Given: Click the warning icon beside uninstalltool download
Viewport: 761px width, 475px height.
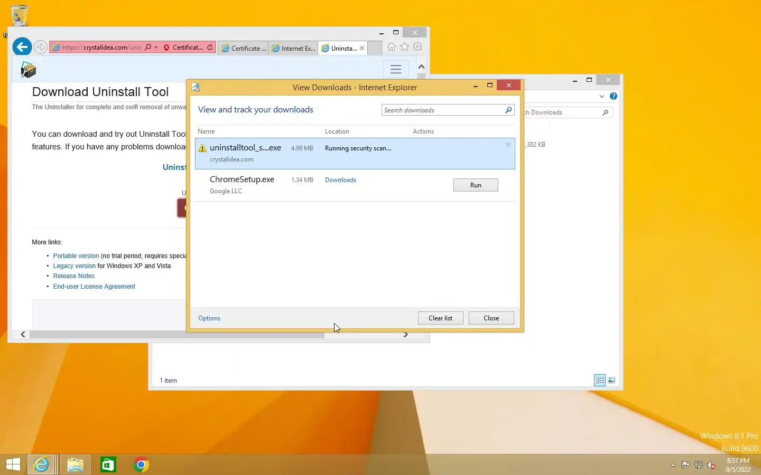Looking at the screenshot, I should coord(202,148).
